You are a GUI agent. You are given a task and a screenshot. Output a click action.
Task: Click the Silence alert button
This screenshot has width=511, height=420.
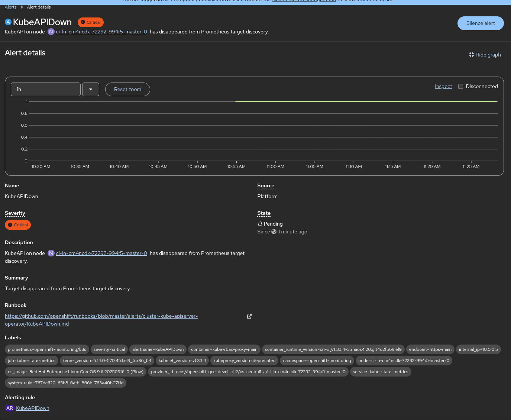(x=481, y=23)
